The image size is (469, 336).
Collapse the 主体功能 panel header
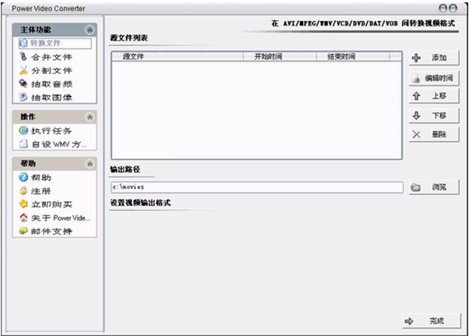pyautogui.click(x=89, y=30)
